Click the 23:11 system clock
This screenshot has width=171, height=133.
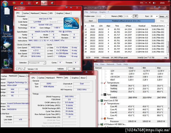(x=162, y=3)
